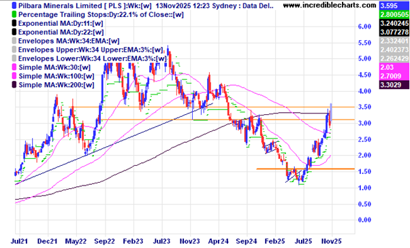Click the 5.00 price axis label
This screenshot has height=248, width=410.
tap(364, 58)
